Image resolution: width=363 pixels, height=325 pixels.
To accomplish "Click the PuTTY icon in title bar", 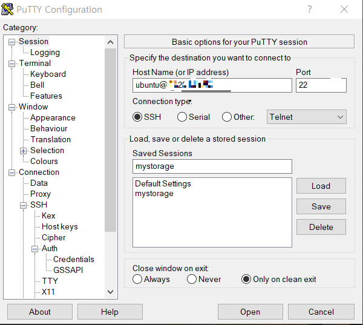I will click(7, 9).
